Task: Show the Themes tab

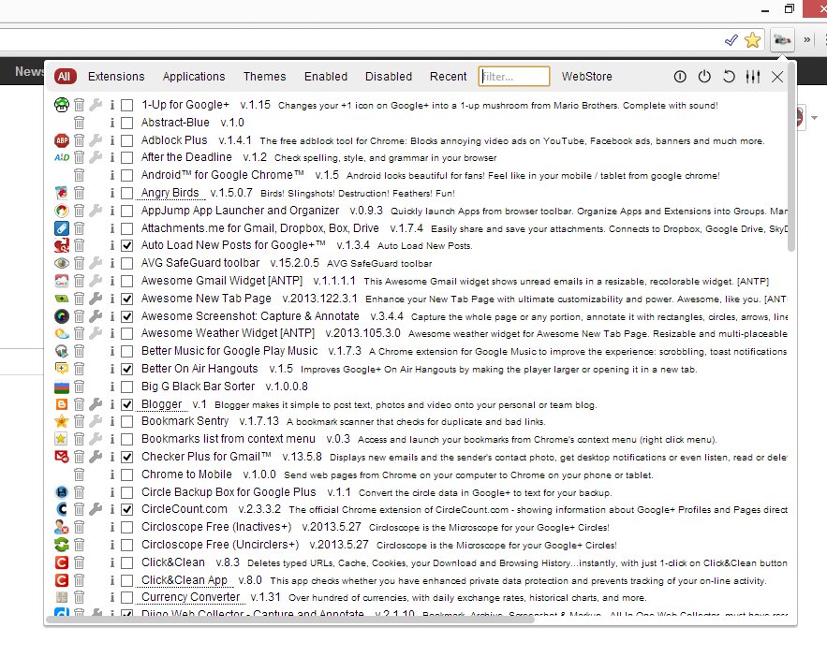Action: click(x=264, y=77)
